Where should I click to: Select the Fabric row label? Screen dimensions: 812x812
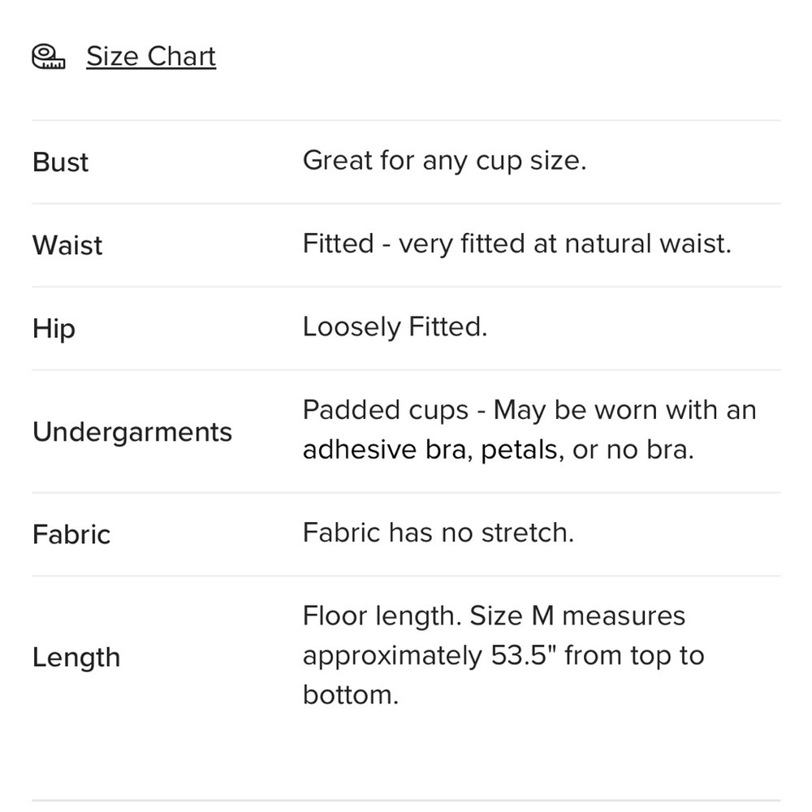[x=71, y=534]
